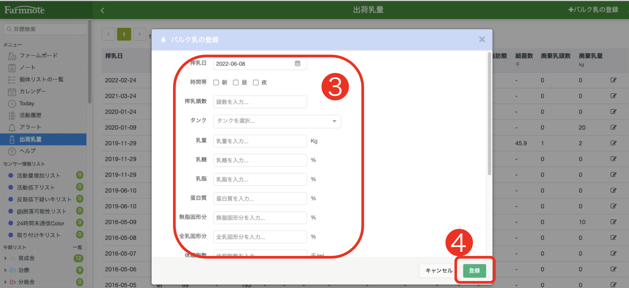Image resolution: width=629 pixels, height=288 pixels.
Task: Click edit icon for row 2016-05-09
Action: 613,222
